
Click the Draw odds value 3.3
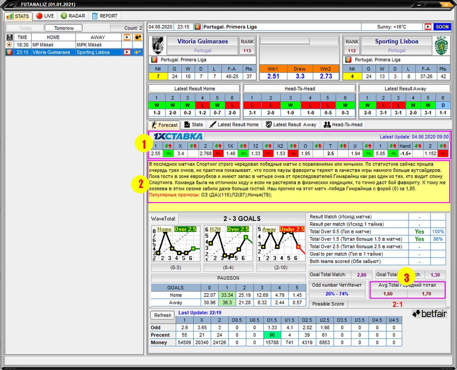[300, 76]
